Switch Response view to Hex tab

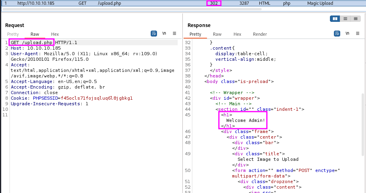[237, 34]
